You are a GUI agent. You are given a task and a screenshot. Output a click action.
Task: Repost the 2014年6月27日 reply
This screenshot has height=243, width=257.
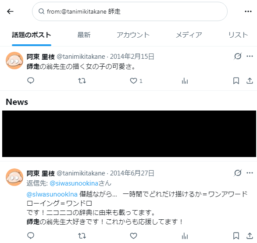tap(82, 236)
